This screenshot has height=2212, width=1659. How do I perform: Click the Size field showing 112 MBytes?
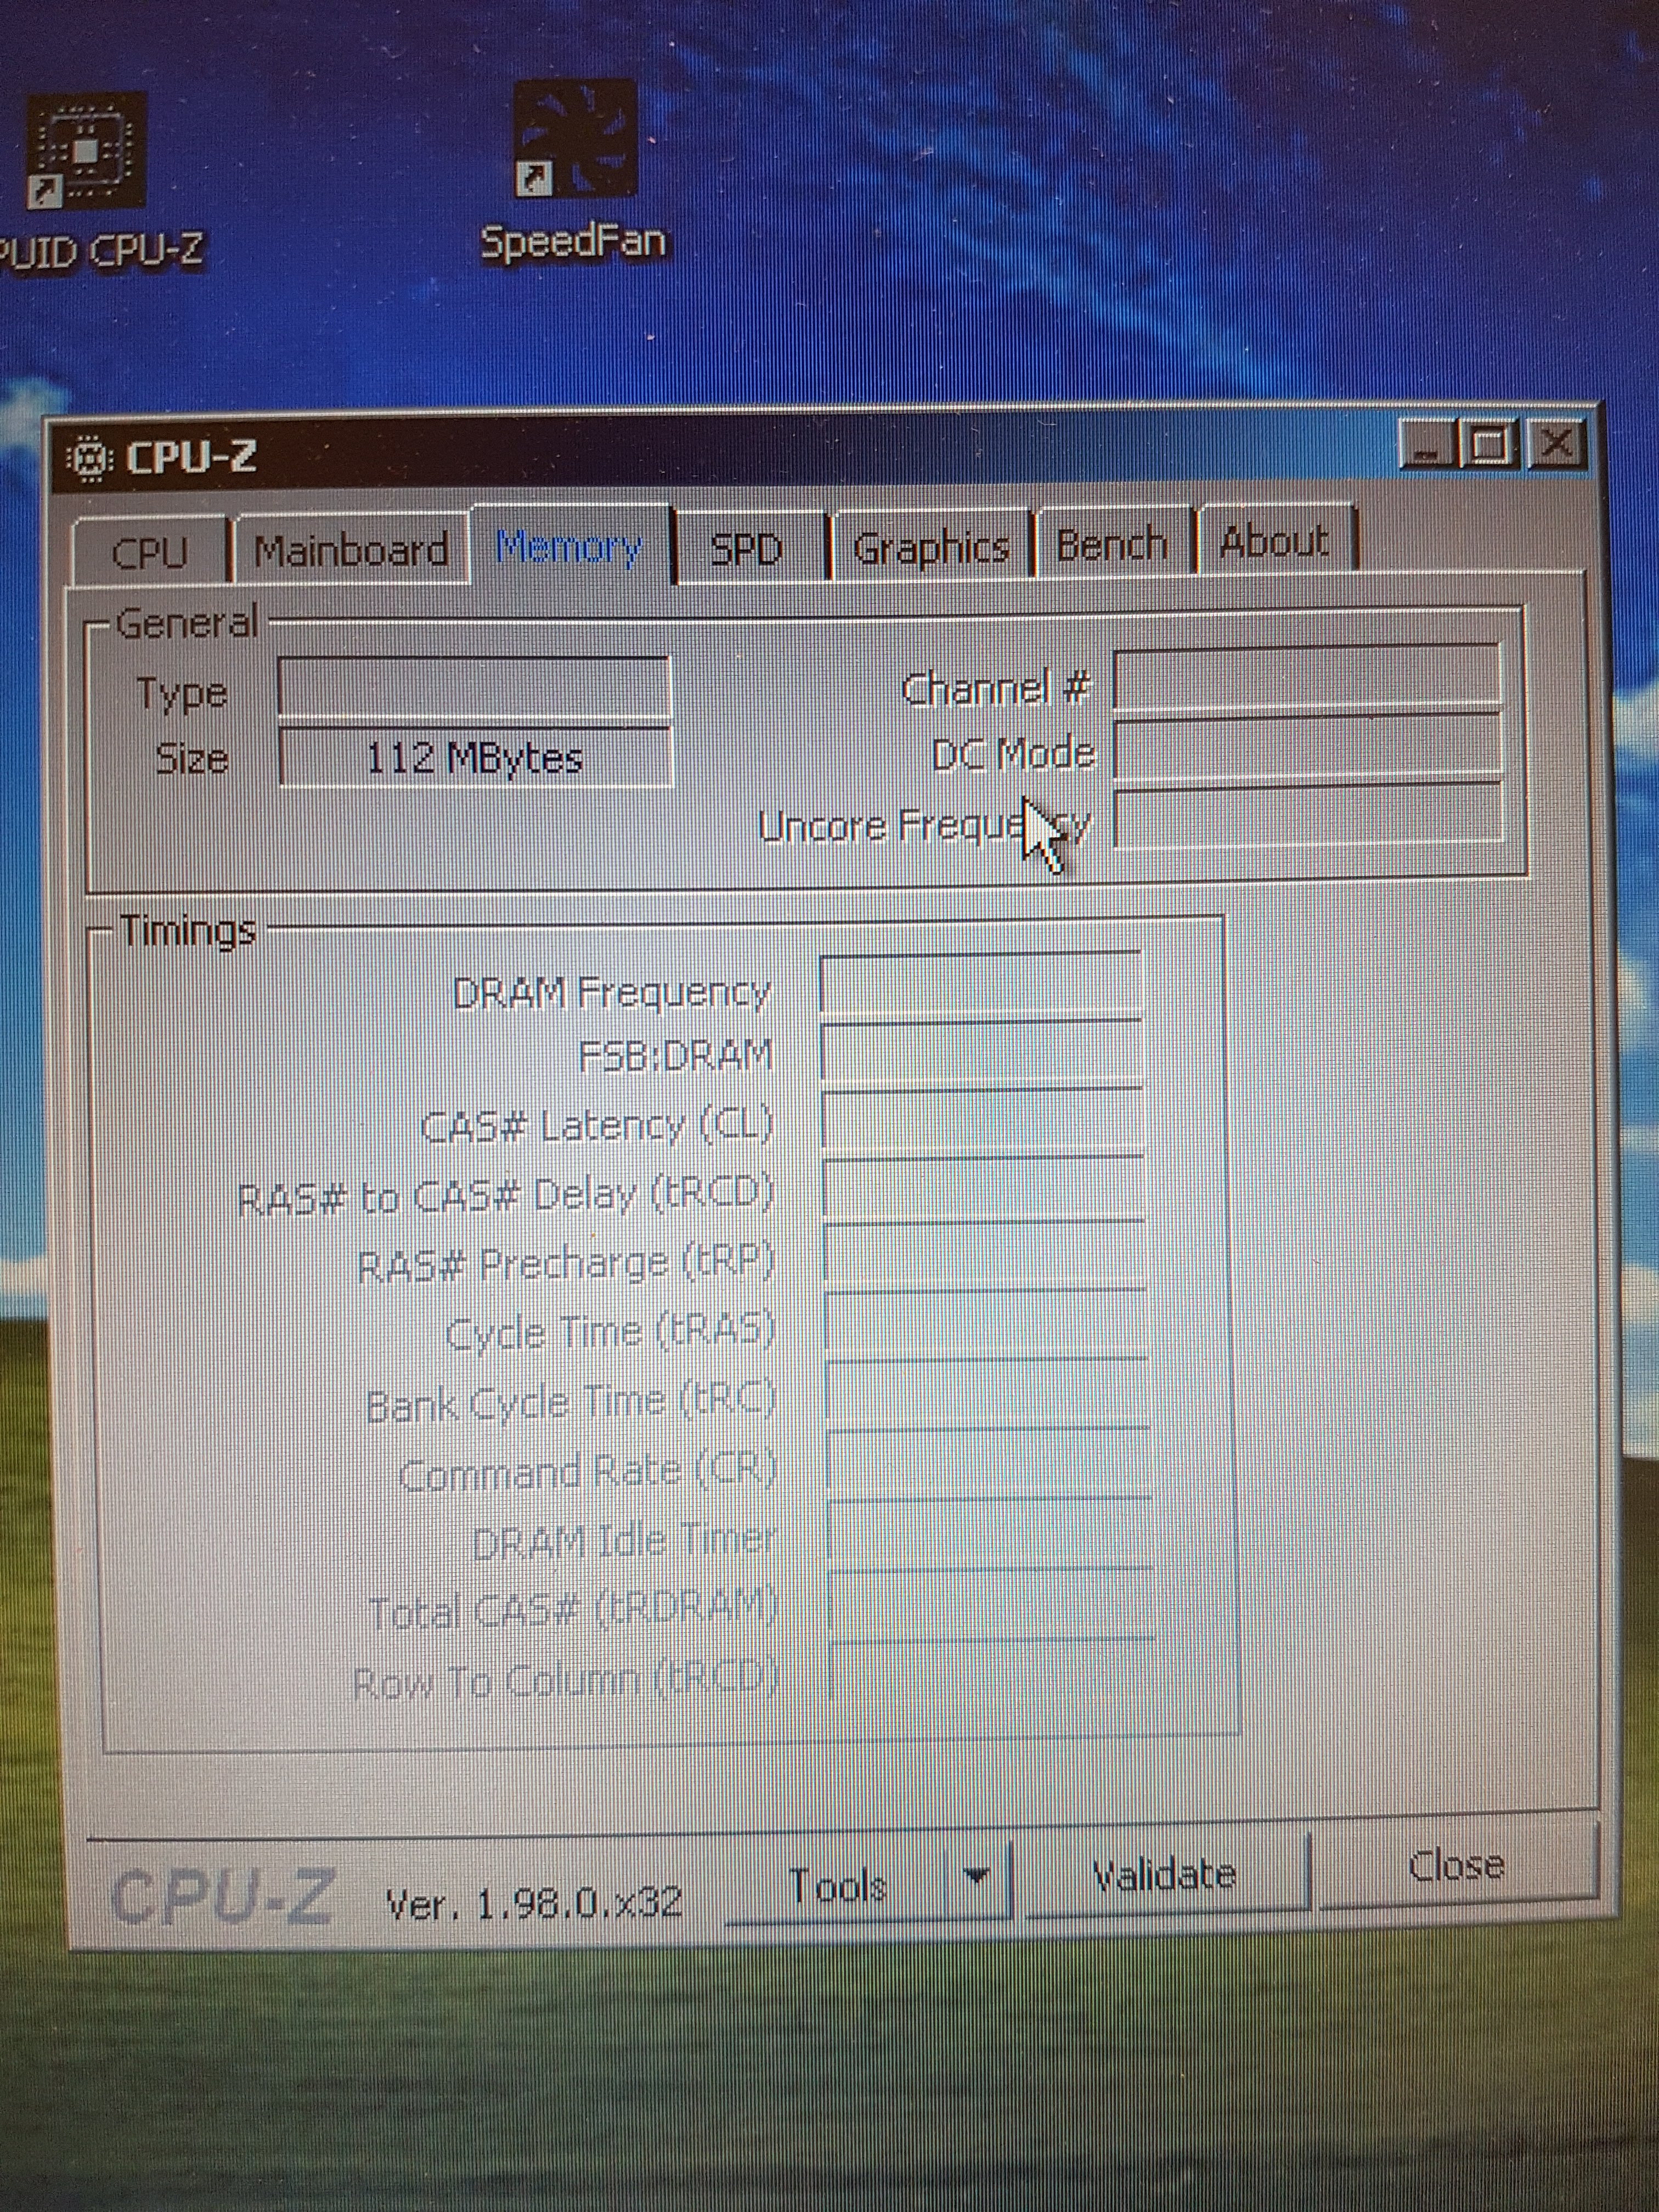475,758
